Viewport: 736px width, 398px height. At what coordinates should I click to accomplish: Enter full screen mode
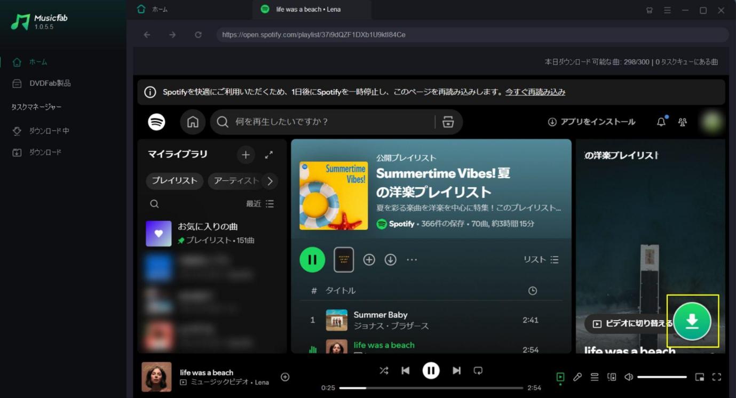[717, 377]
